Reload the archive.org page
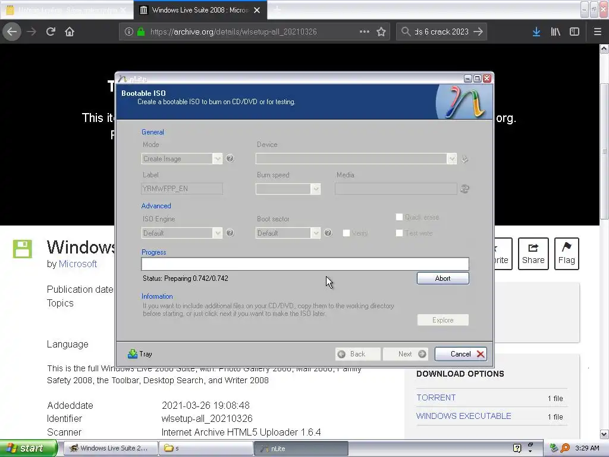 (x=51, y=32)
